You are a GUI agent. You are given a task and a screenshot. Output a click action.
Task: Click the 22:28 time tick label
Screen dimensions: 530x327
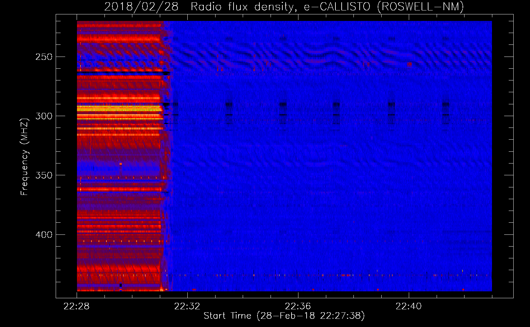(77, 306)
